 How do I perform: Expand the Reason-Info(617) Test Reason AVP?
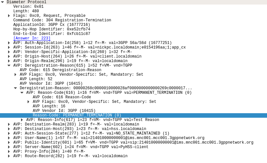click(x=22, y=120)
